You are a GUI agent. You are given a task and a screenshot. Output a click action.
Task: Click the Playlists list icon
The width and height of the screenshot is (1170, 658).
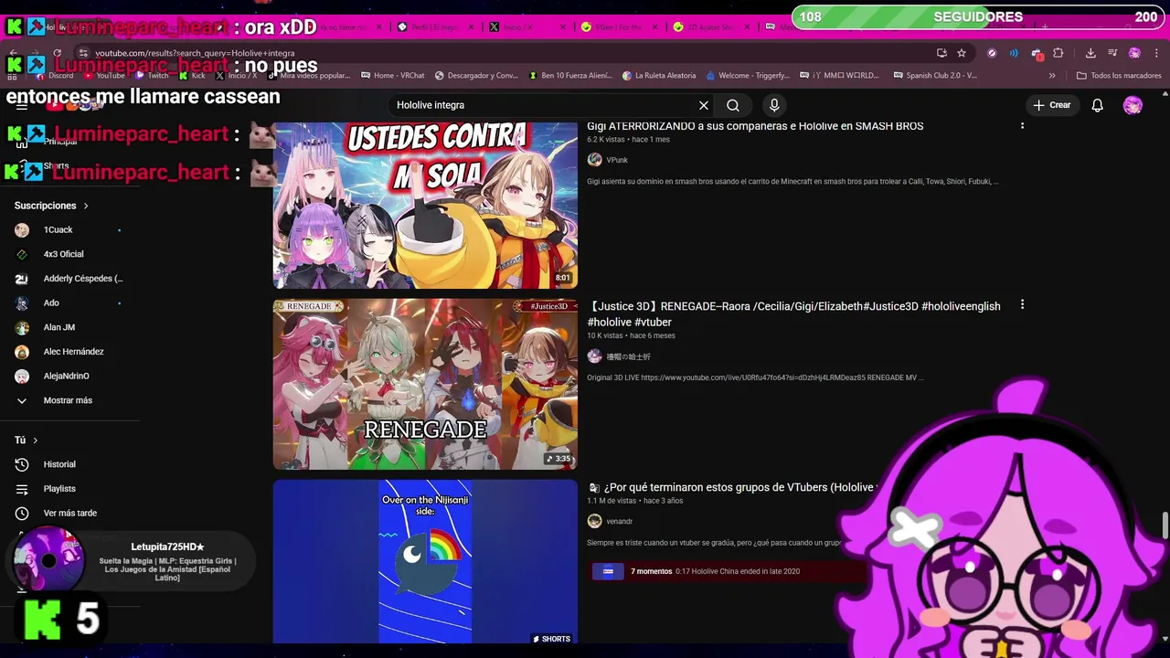22,489
